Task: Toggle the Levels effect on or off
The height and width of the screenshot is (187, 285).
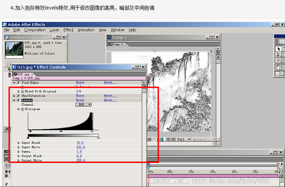Action: (x=18, y=100)
